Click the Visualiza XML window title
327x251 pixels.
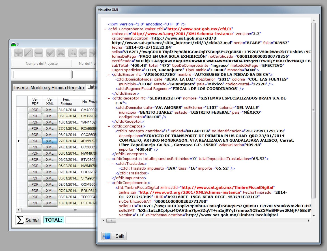point(108,10)
